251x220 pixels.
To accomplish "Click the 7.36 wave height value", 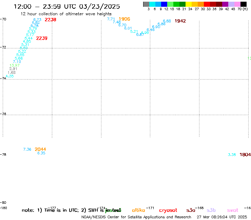I will tap(27, 149).
